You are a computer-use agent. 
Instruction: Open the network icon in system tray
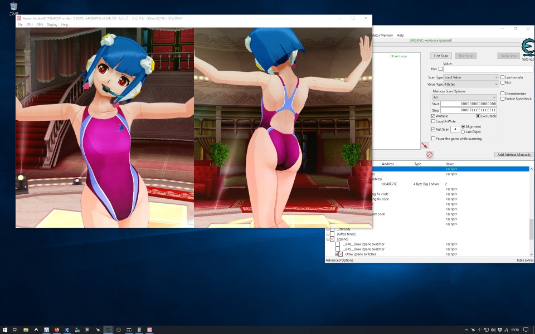pyautogui.click(x=487, y=330)
